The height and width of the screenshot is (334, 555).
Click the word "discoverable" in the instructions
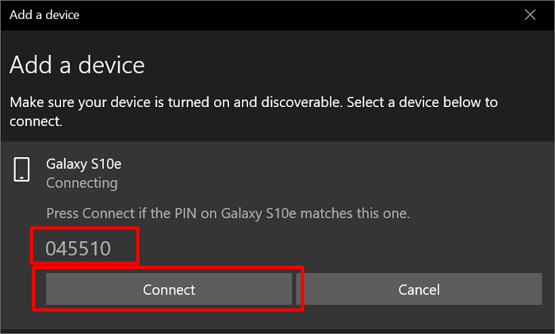point(296,102)
